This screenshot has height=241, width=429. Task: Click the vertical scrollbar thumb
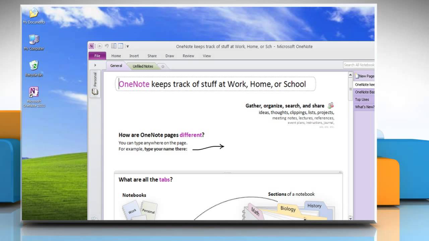[x=351, y=90]
